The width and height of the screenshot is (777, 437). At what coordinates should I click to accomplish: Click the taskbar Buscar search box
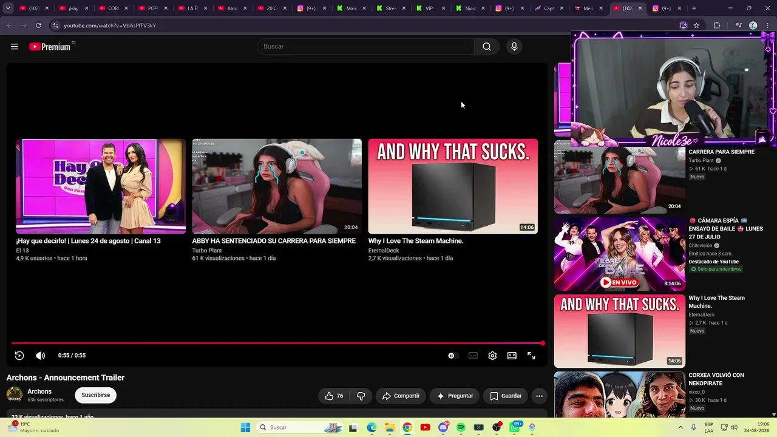coord(299,427)
